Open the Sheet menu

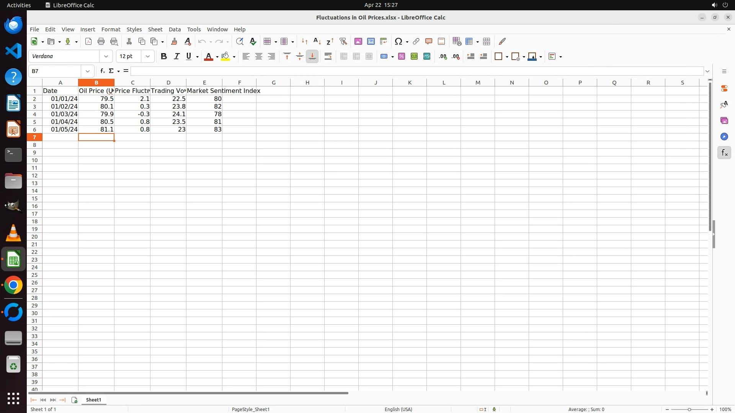pos(155,29)
